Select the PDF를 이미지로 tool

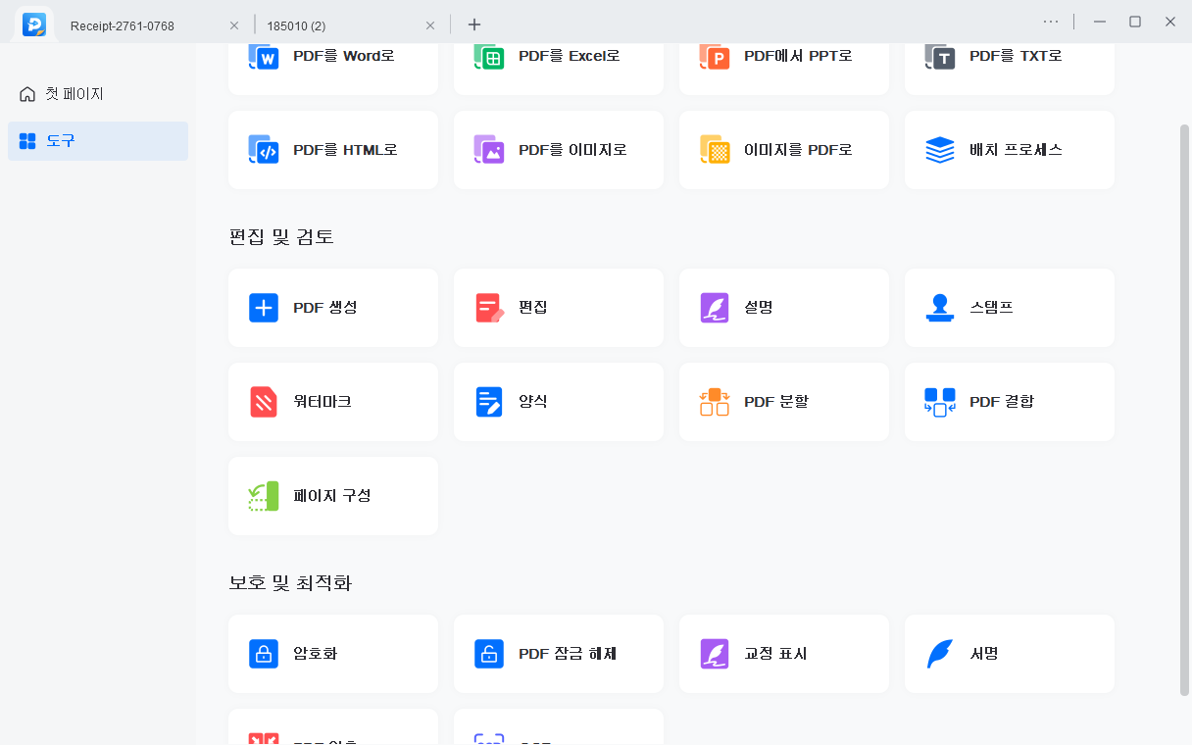click(559, 150)
